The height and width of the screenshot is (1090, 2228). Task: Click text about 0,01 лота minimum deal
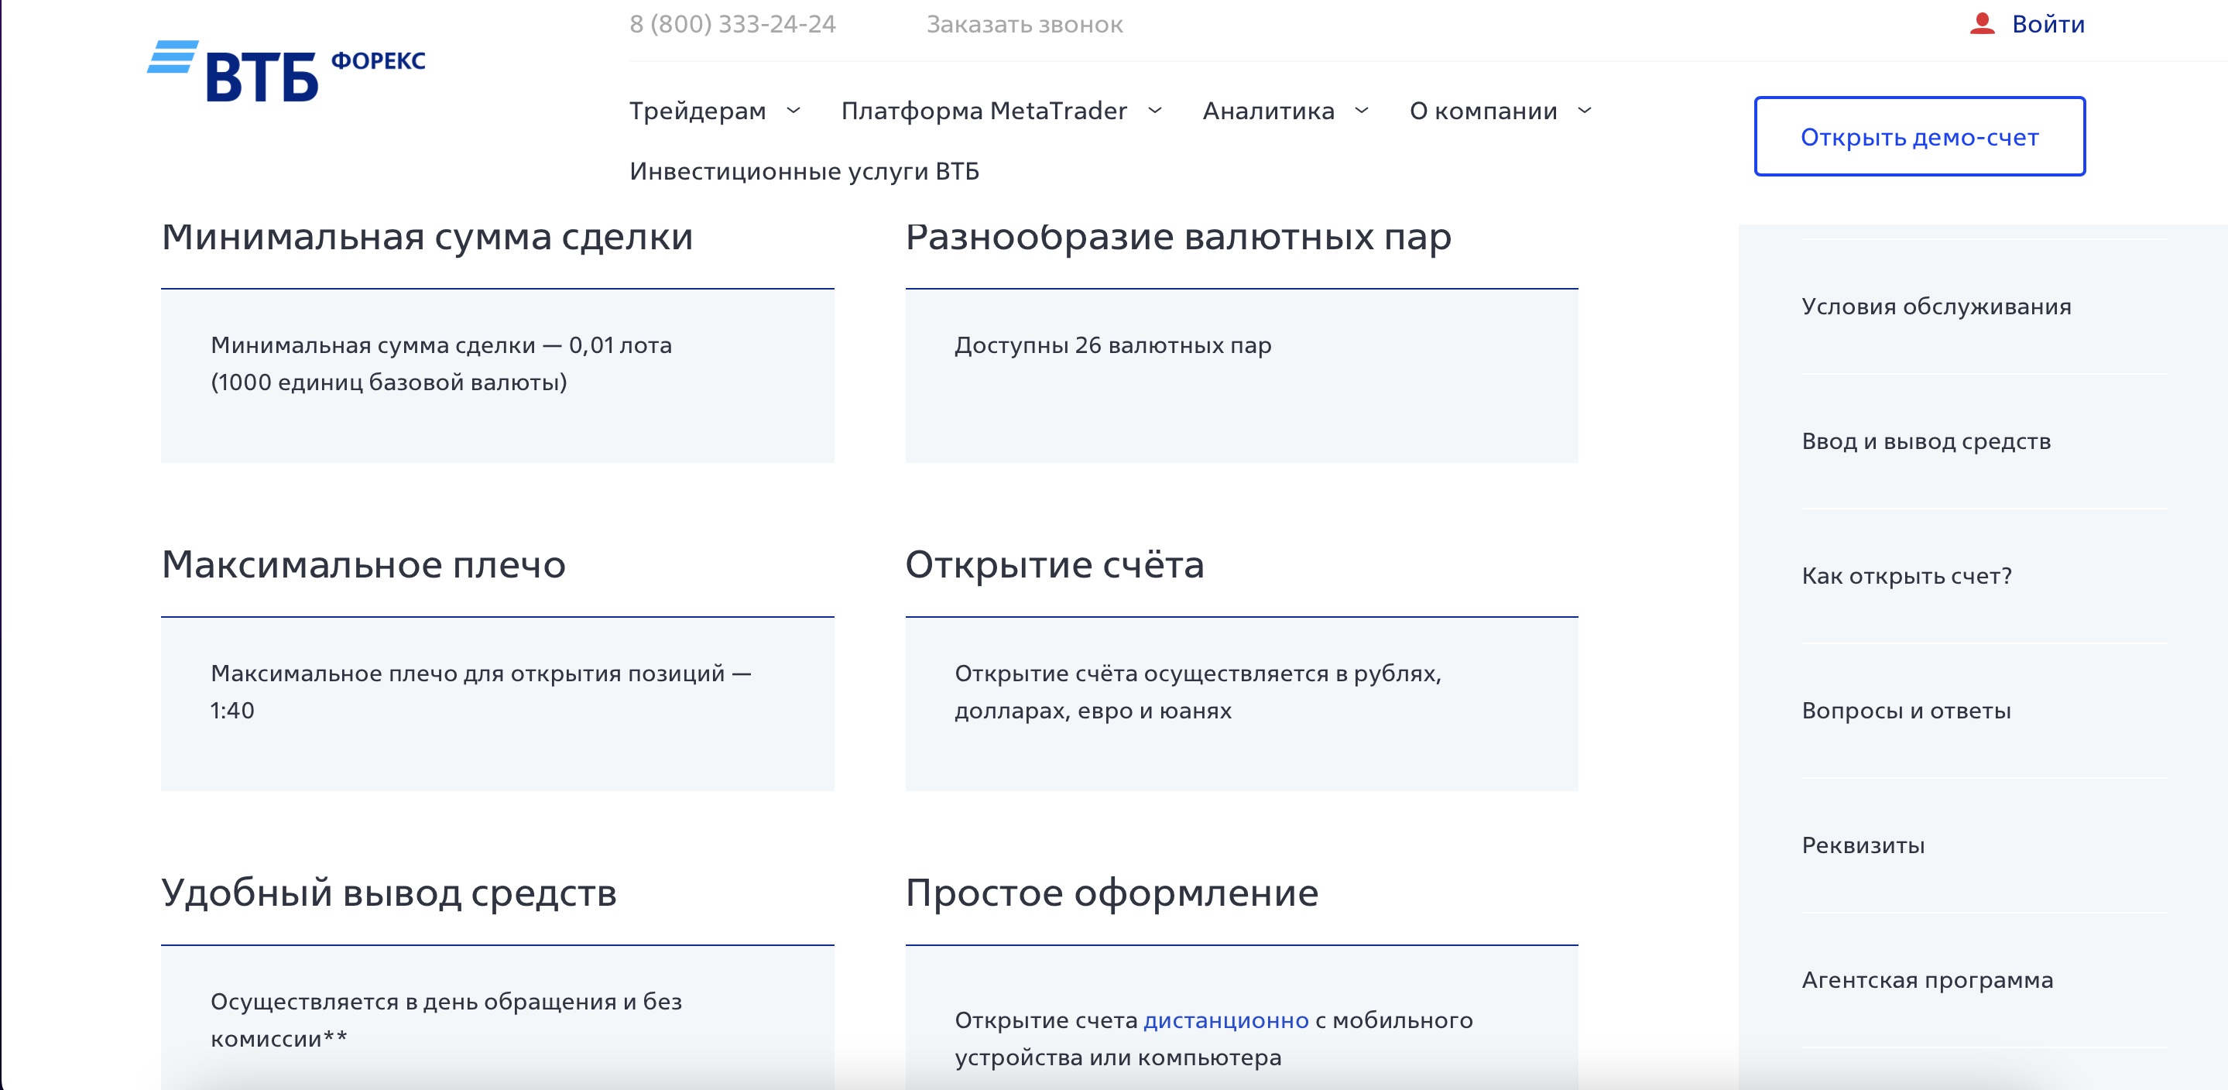[441, 363]
